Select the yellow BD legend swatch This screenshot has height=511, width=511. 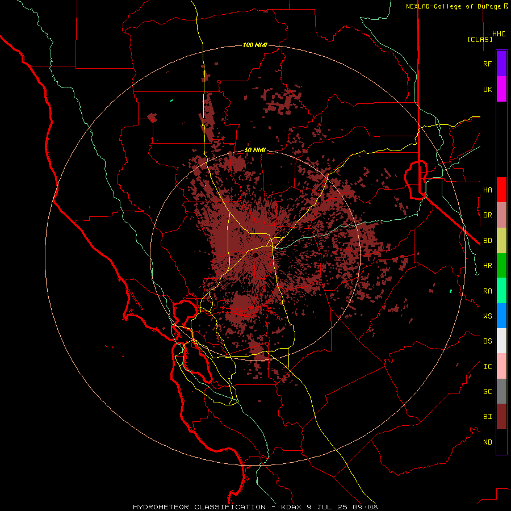(x=501, y=241)
